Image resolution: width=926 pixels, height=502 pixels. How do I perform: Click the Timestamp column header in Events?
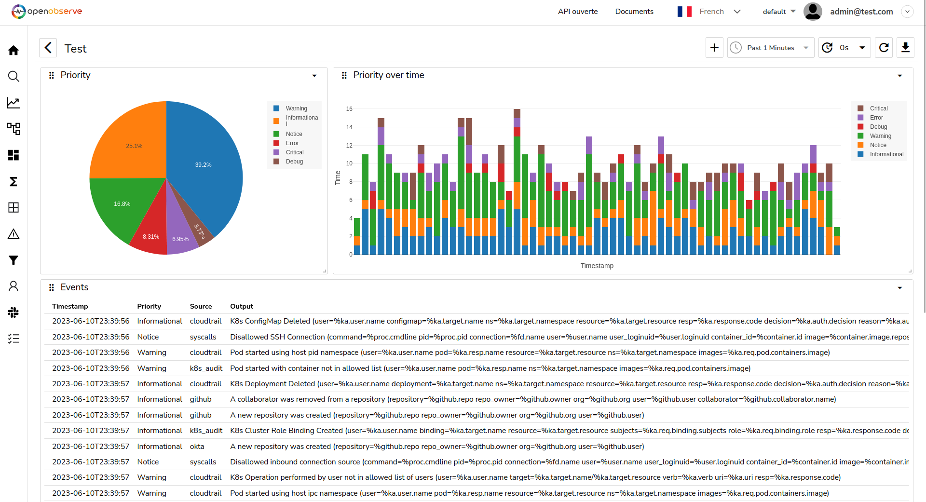[70, 306]
